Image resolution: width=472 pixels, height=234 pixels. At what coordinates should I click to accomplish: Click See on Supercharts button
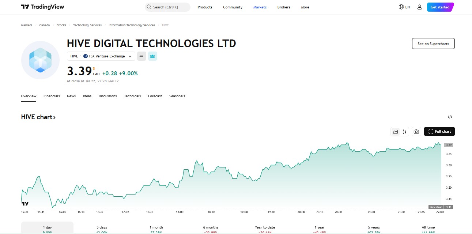433,44
